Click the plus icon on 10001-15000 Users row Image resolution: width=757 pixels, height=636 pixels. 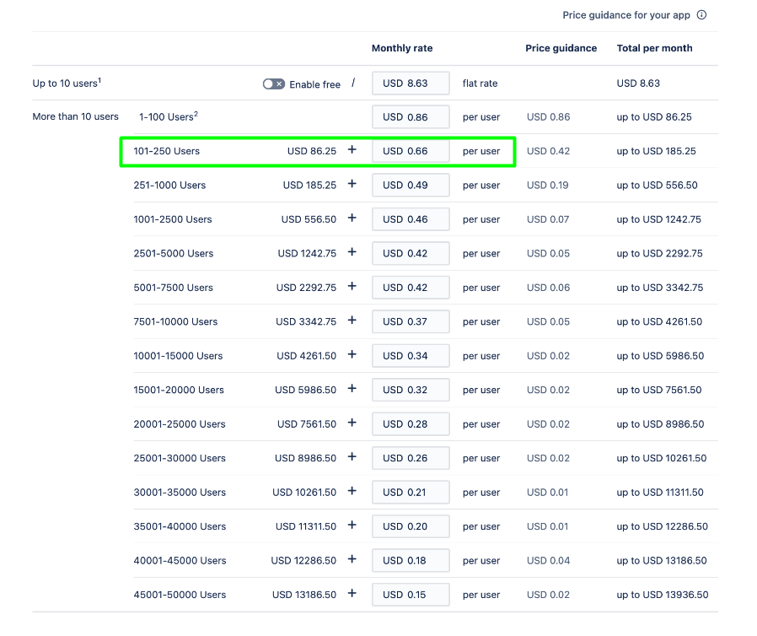tap(352, 355)
